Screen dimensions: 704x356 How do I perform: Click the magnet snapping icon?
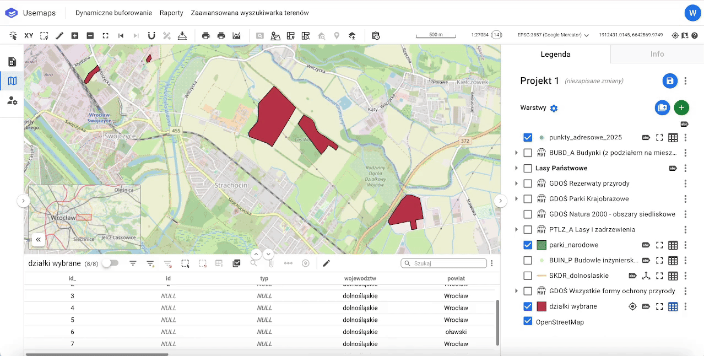click(x=151, y=36)
